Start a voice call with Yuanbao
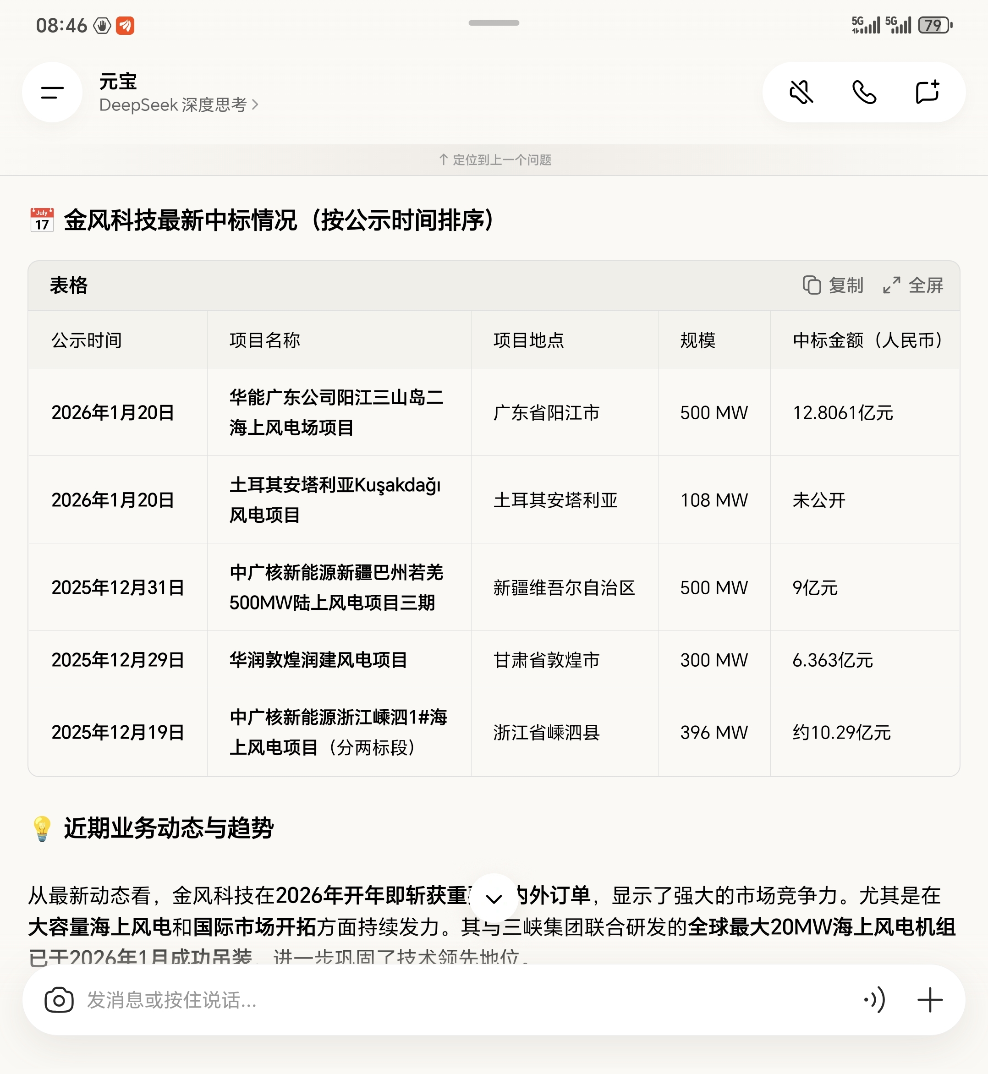Viewport: 988px width, 1074px height. point(863,93)
